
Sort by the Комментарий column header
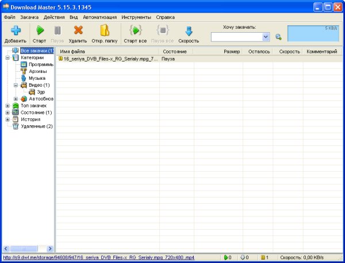click(x=322, y=52)
